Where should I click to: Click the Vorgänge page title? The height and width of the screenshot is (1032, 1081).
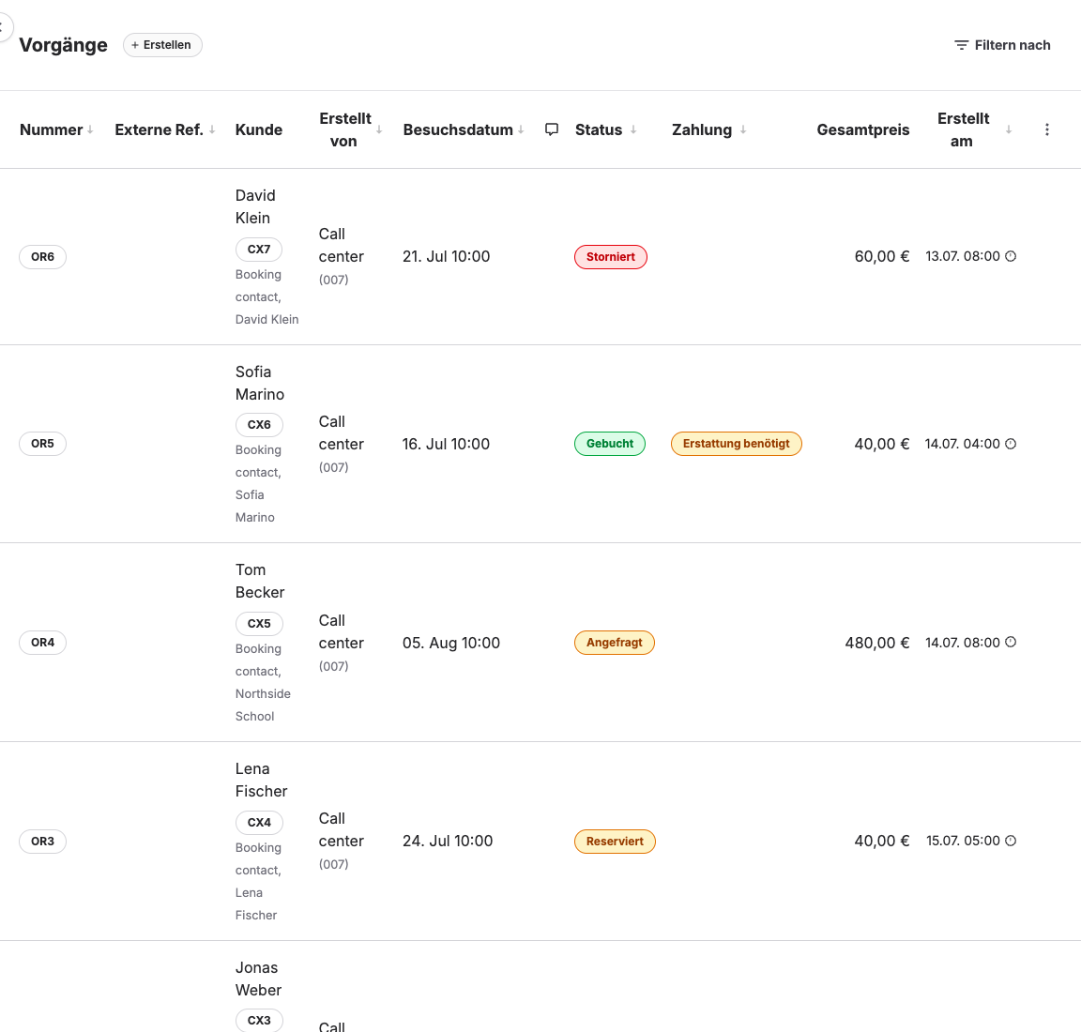pyautogui.click(x=64, y=45)
